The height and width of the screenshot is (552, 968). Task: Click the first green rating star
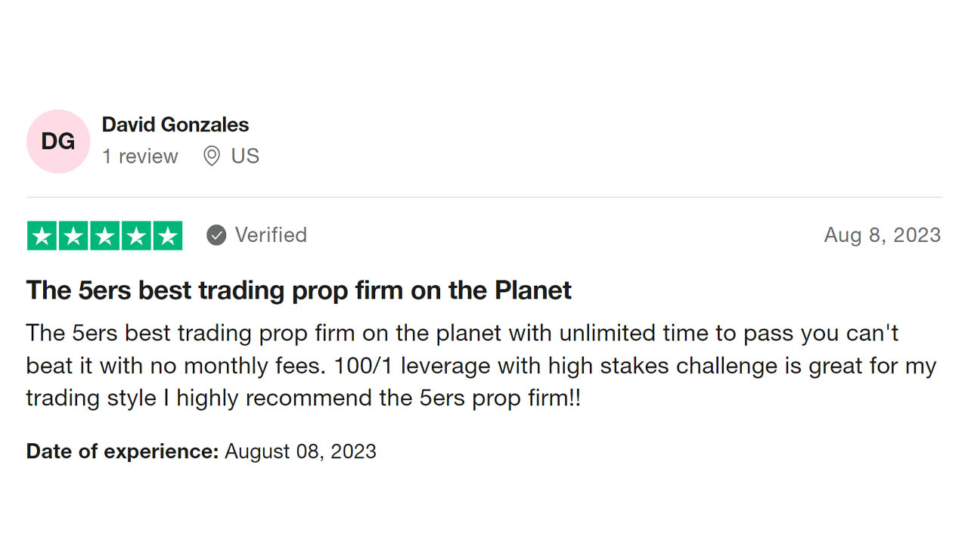pyautogui.click(x=42, y=236)
